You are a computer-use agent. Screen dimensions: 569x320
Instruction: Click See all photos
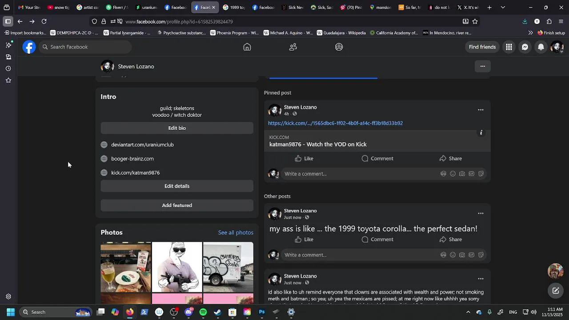point(236,232)
